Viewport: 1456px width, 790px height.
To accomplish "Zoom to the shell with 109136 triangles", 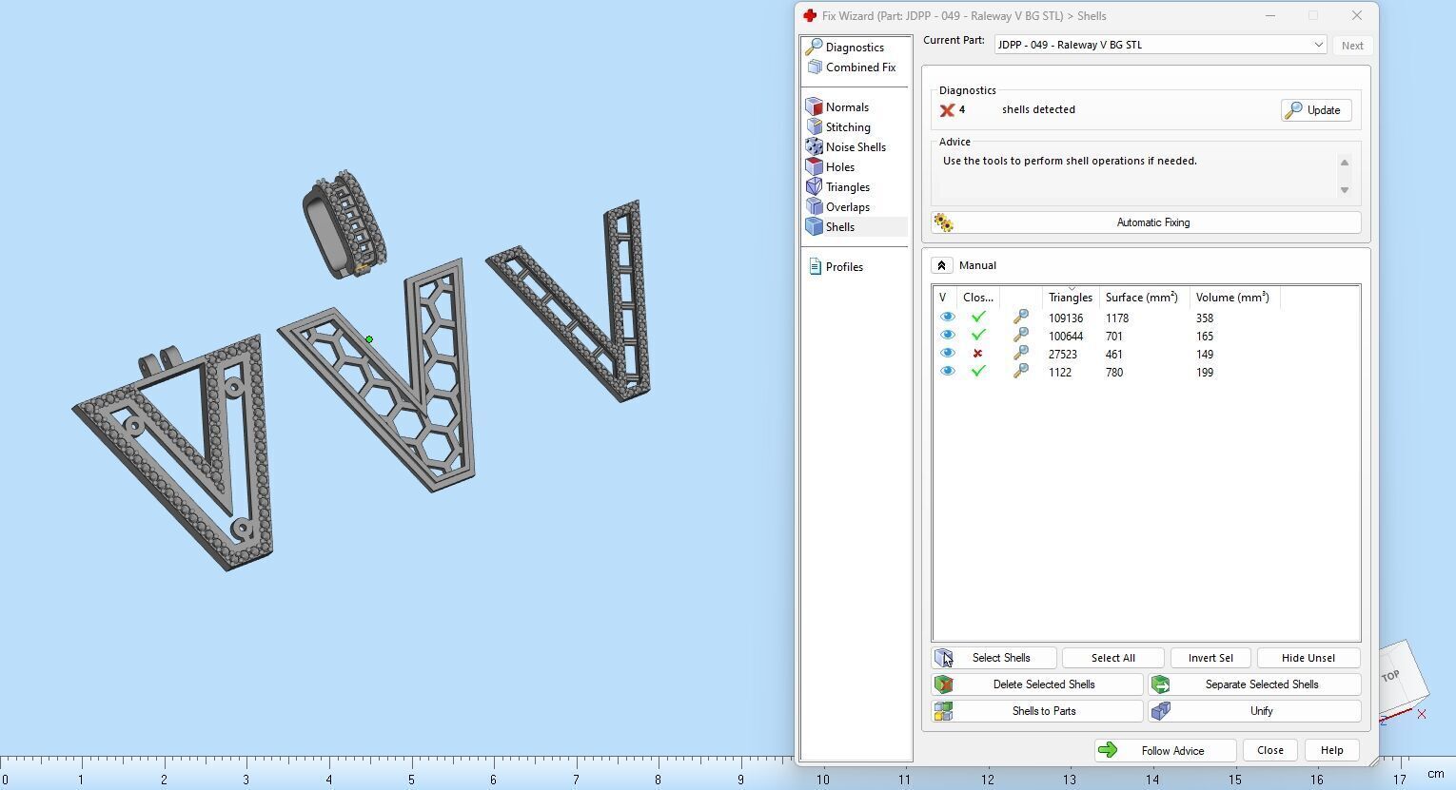I will point(1020,318).
